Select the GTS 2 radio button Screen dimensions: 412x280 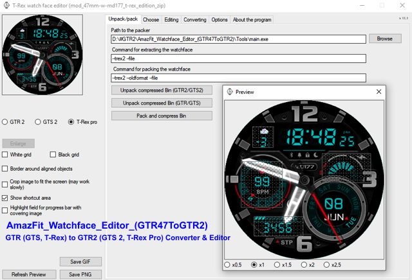click(38, 122)
